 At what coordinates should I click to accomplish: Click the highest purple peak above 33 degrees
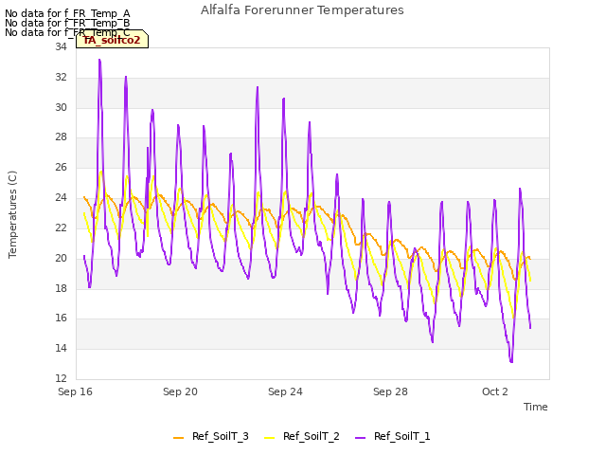point(99,60)
